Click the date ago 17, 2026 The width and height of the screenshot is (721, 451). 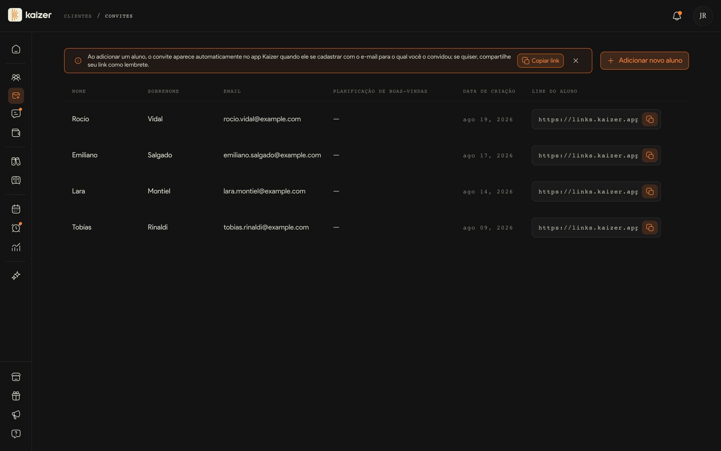point(488,156)
